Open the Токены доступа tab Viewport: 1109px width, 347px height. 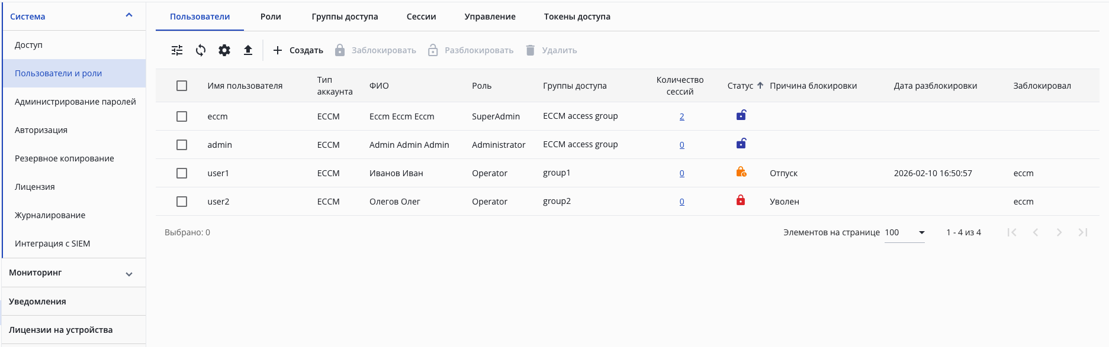point(577,17)
